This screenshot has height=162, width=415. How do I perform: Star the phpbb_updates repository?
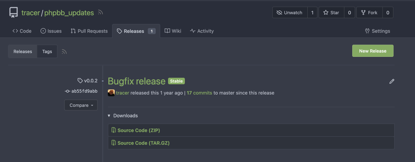331,13
